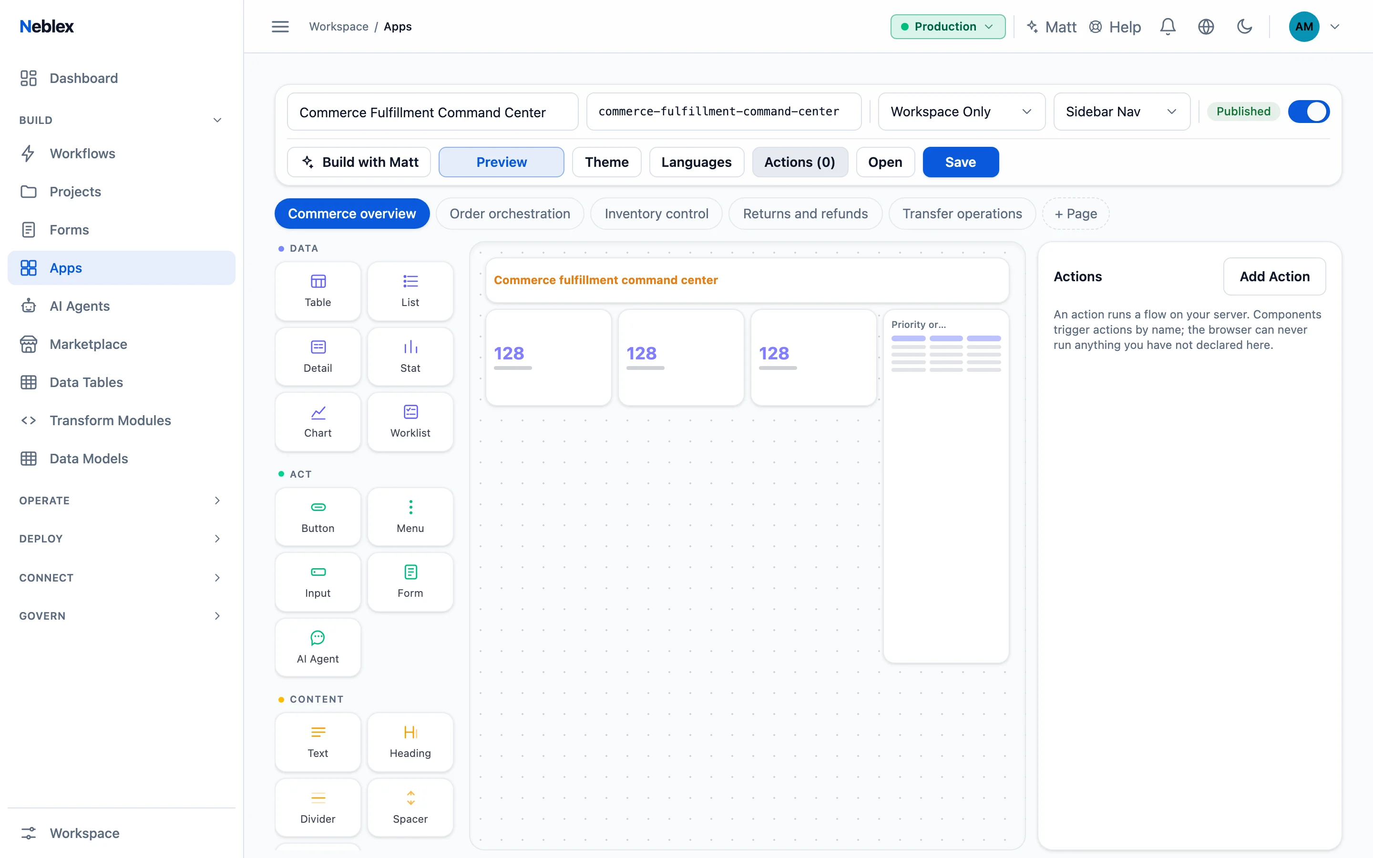
Task: Open the Returns and refunds page
Action: [805, 214]
